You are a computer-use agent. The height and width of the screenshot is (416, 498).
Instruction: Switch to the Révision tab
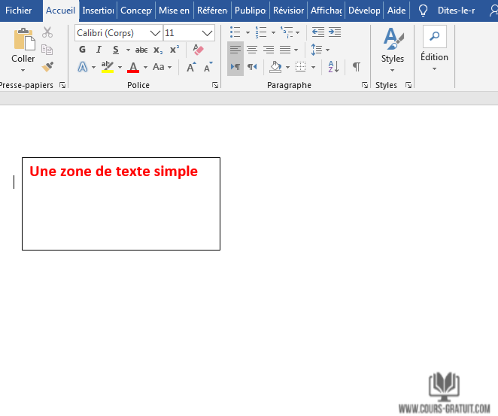click(288, 11)
